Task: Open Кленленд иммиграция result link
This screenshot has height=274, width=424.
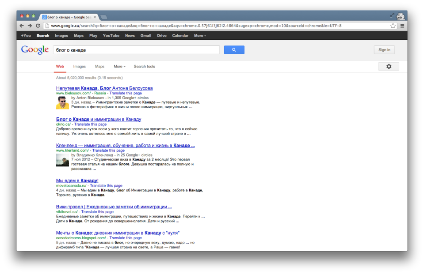Action: pos(125,145)
